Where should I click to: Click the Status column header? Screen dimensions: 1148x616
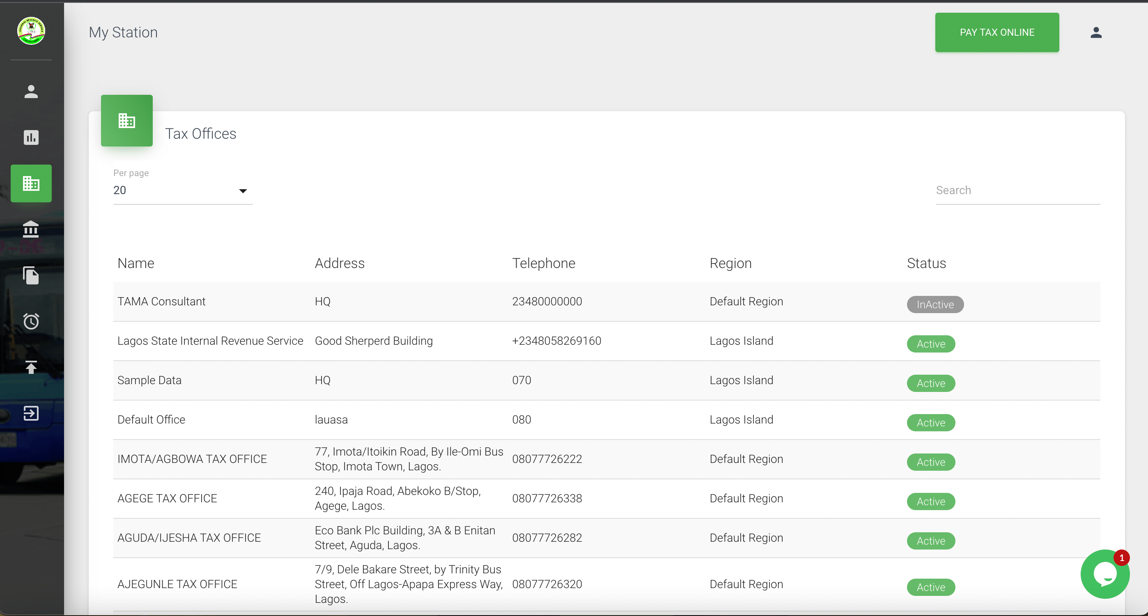pyautogui.click(x=926, y=263)
